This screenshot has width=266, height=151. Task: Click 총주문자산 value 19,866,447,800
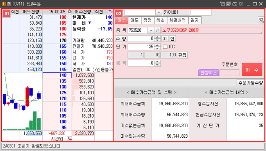pyautogui.click(x=249, y=104)
